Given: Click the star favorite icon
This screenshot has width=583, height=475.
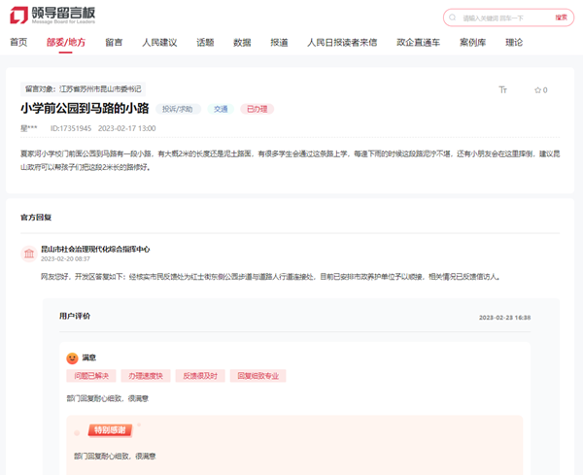Looking at the screenshot, I should tap(537, 90).
